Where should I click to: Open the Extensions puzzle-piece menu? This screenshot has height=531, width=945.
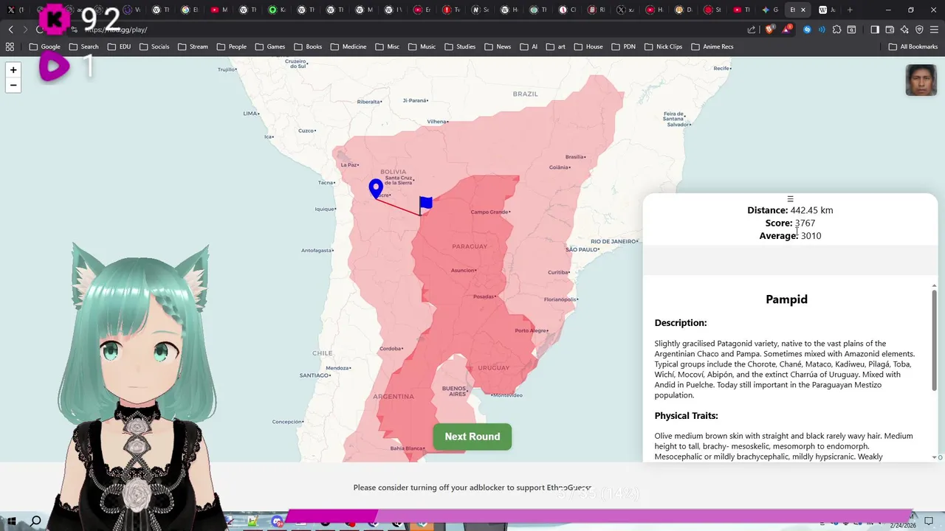coord(836,29)
